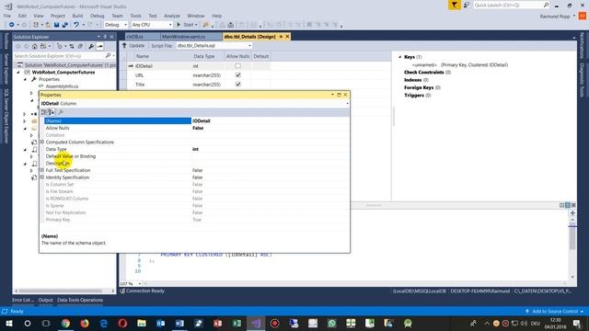Viewport: 589px width, 331px height.
Task: Open the SQL Server Object Explorer side tab
Action: 6,116
